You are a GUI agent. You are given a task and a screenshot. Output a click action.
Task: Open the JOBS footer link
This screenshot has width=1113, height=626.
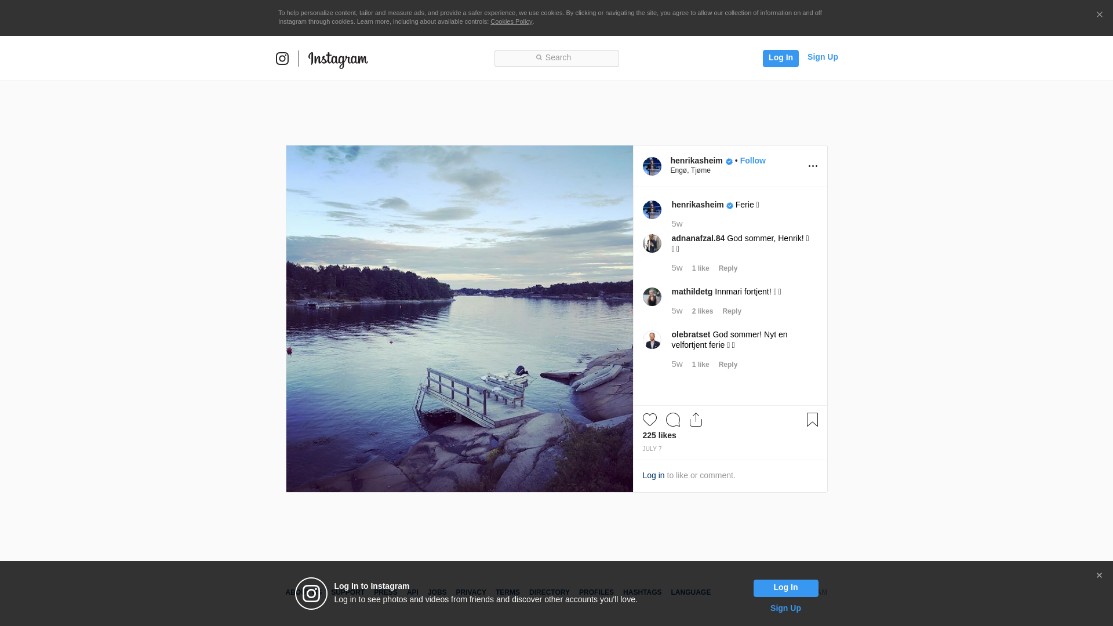[437, 592]
